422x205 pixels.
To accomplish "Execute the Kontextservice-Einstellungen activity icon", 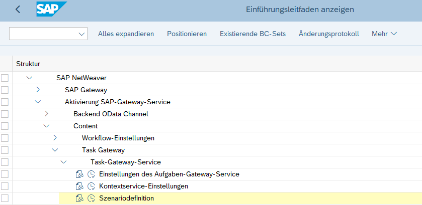I will [91, 186].
